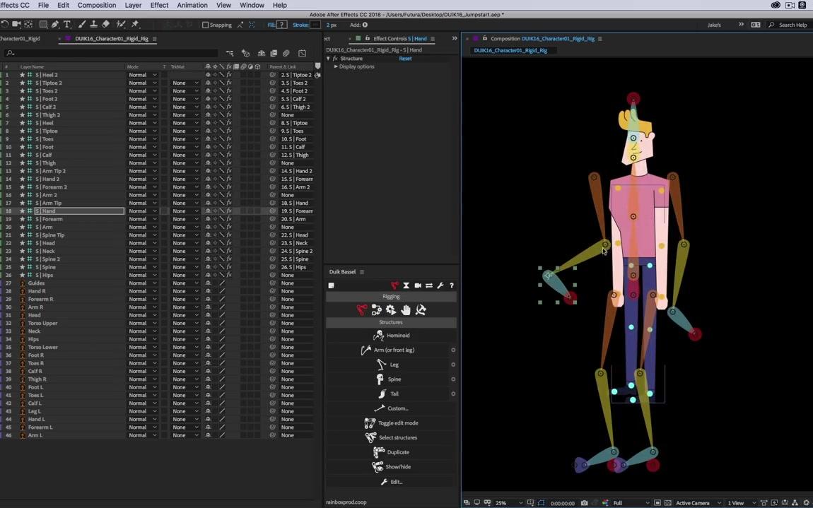813x508 pixels.
Task: Open Duik Links and constraints tools
Action: coord(377,310)
